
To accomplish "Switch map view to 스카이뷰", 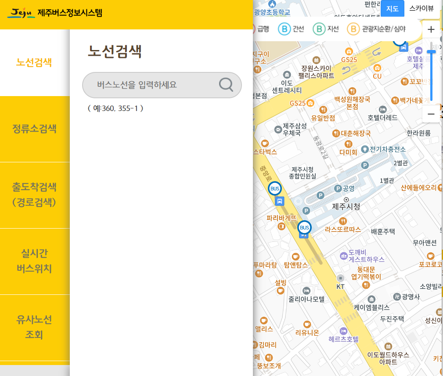I will click(x=421, y=8).
